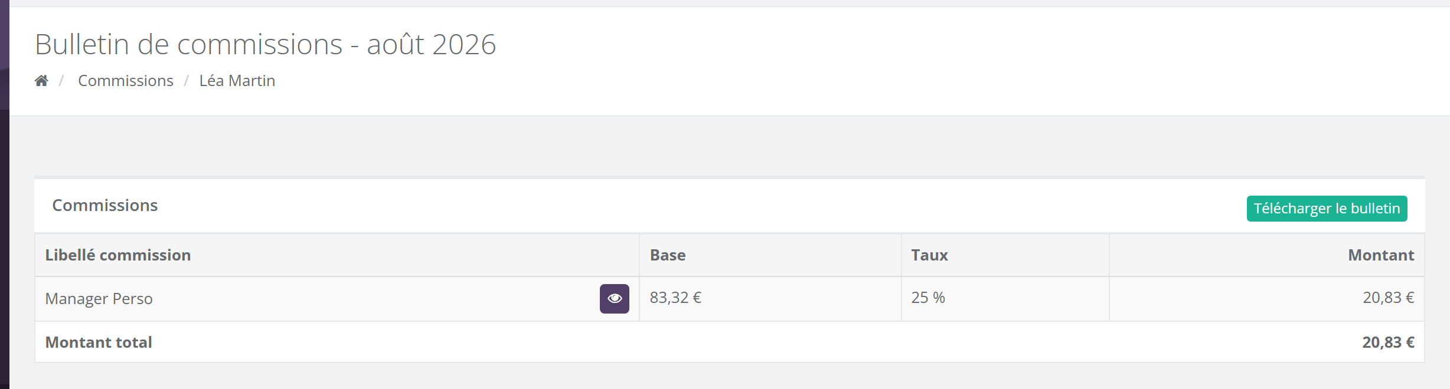This screenshot has width=1450, height=389.
Task: Select the Montant total row label
Action: (99, 342)
